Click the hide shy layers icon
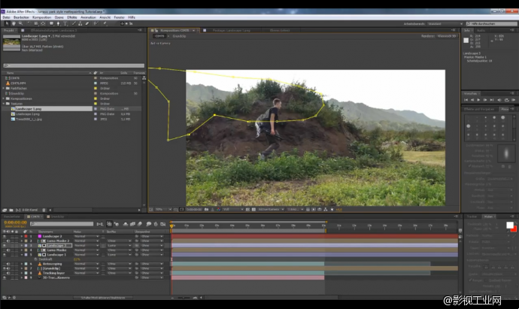Screen dimensions: 519x309 126,224
